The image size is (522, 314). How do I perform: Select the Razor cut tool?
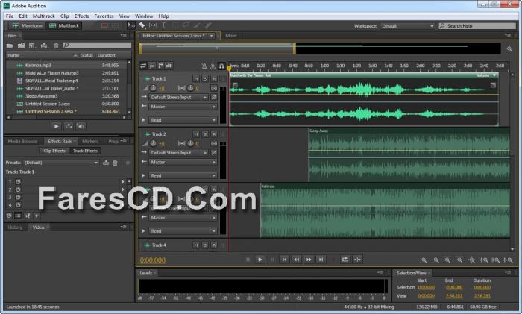(x=142, y=25)
